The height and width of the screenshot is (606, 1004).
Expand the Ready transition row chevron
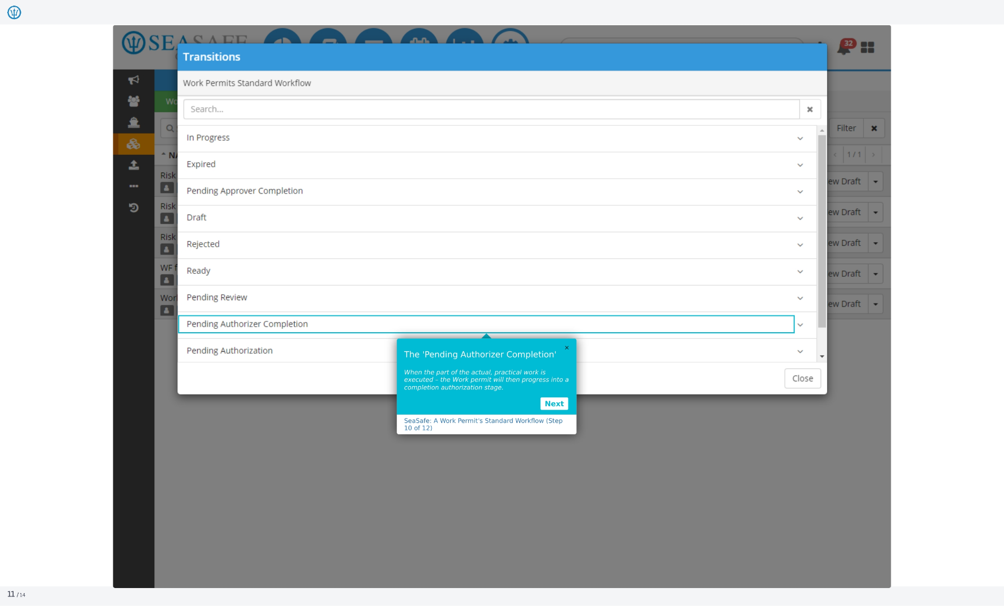(x=800, y=272)
